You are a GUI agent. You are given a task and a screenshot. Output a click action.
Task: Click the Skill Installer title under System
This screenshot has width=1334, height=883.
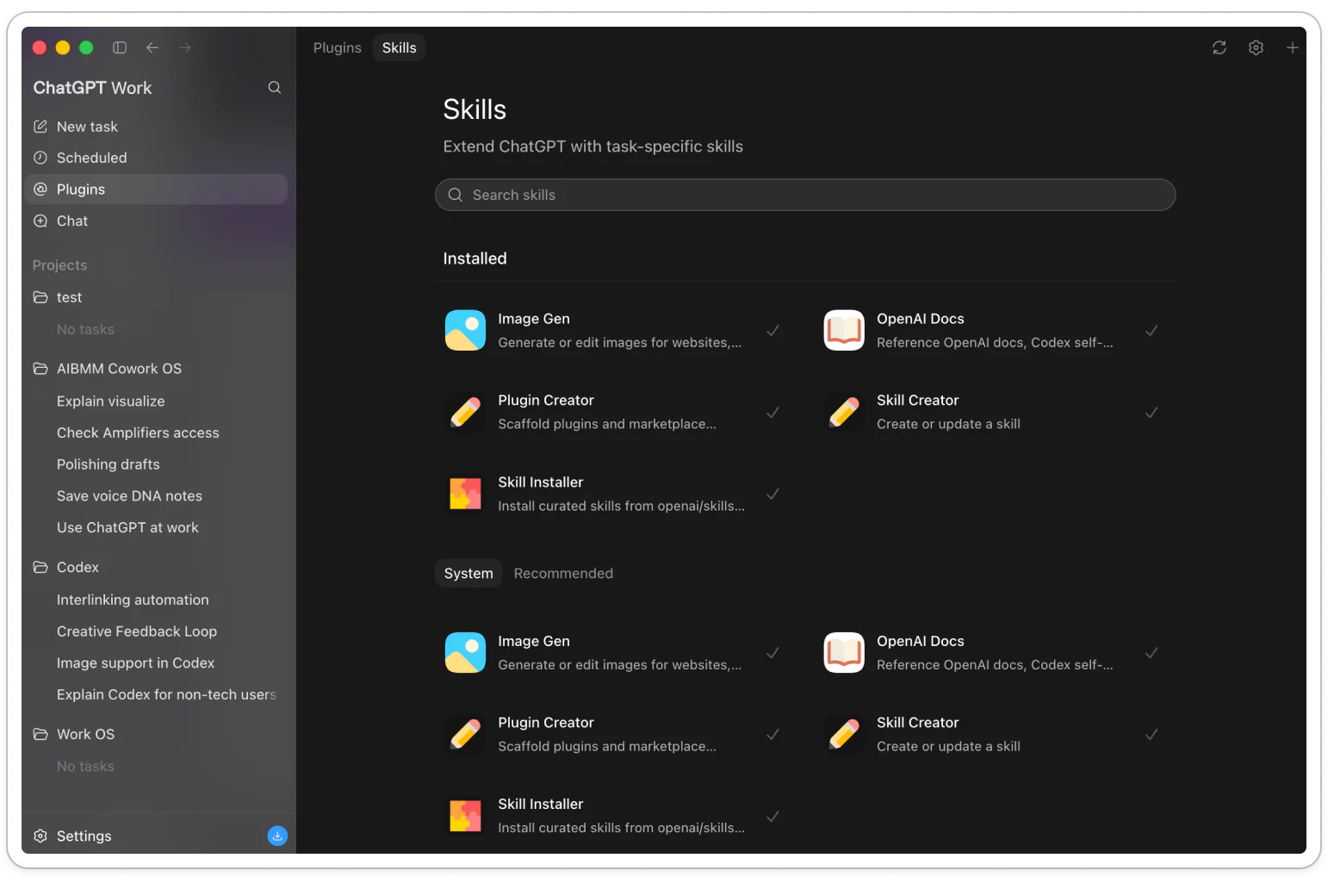(x=541, y=804)
